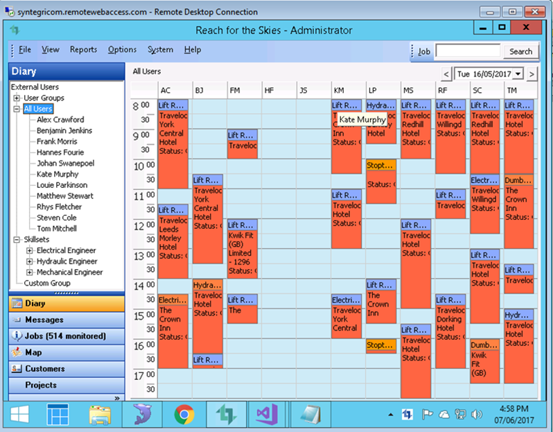Click the cloud tray icon
The image size is (553, 432).
pyautogui.click(x=444, y=415)
